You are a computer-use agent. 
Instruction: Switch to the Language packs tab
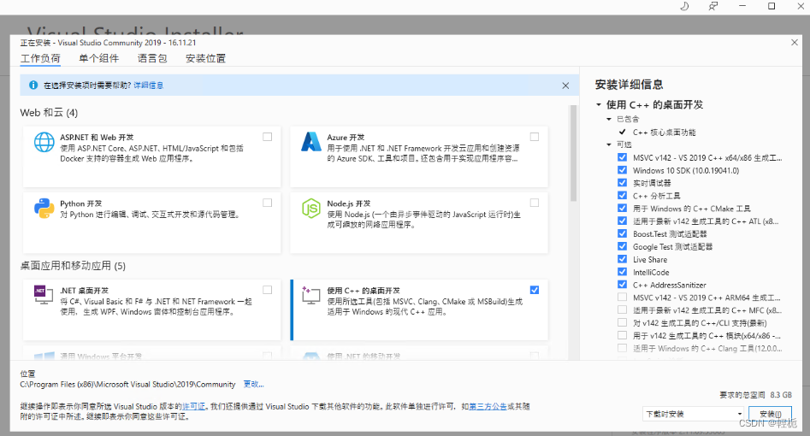click(152, 58)
